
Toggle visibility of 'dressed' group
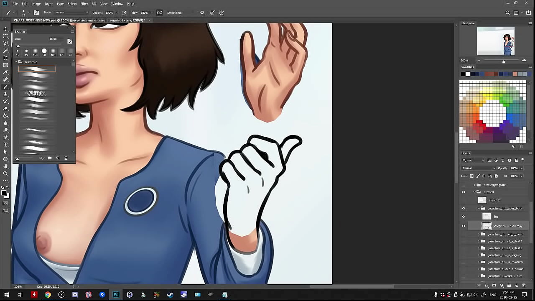click(x=463, y=192)
